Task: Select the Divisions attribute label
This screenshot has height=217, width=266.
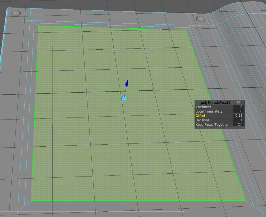Action: pyautogui.click(x=202, y=120)
